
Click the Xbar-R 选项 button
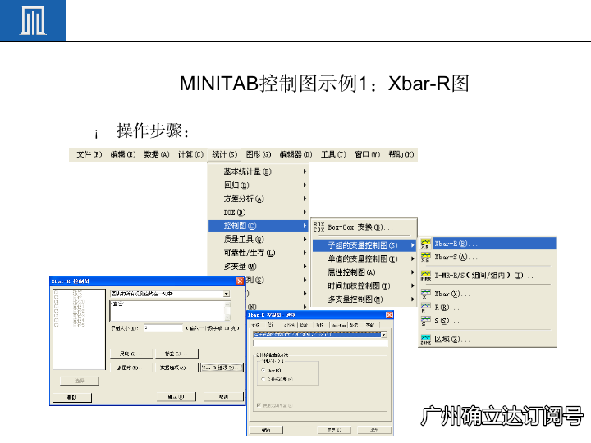coord(222,368)
